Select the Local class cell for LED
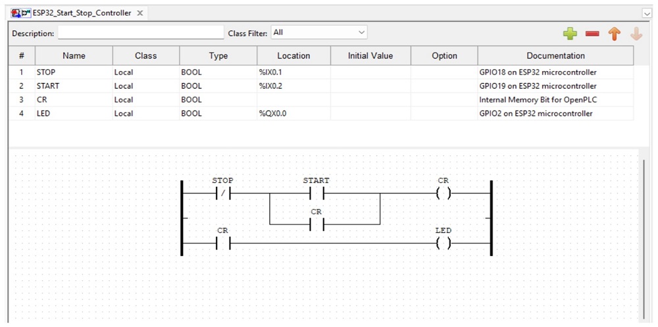 coord(146,113)
